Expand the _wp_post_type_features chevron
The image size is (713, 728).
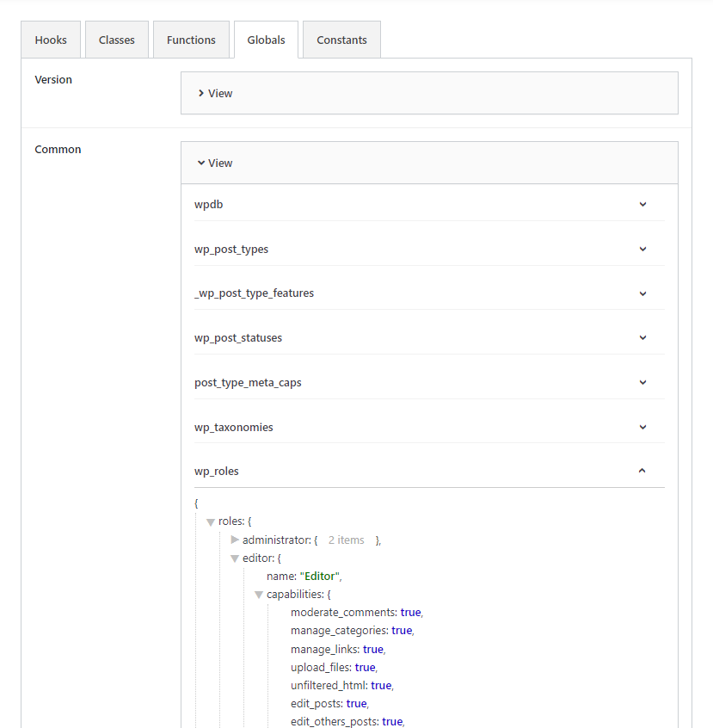point(642,293)
